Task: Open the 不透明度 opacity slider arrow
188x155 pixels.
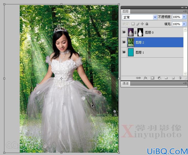Action: (x=184, y=17)
